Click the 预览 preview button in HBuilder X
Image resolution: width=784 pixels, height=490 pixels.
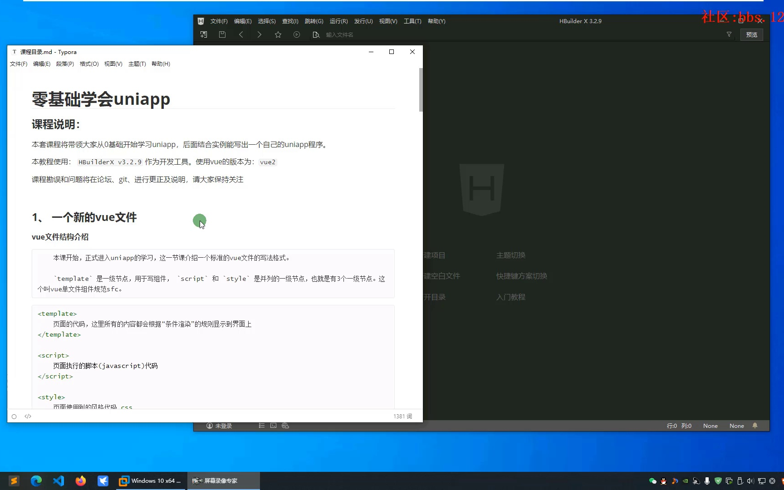tap(752, 34)
